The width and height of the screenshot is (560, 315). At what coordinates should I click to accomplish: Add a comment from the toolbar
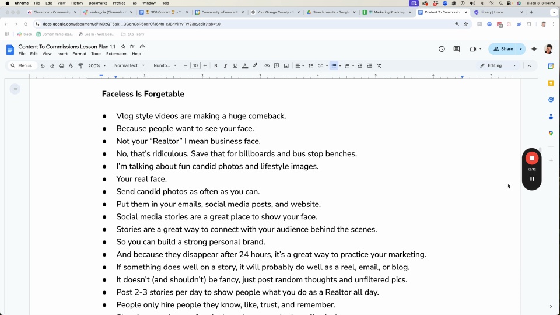tap(276, 66)
